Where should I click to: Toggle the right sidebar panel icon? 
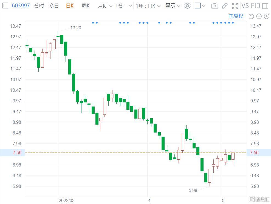pos(265,6)
